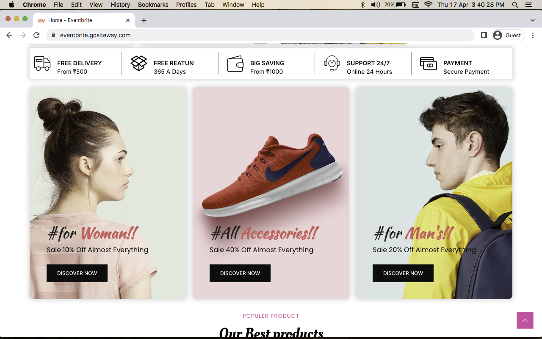542x339 pixels.
Task: Click the free return box icon
Action: pos(139,64)
